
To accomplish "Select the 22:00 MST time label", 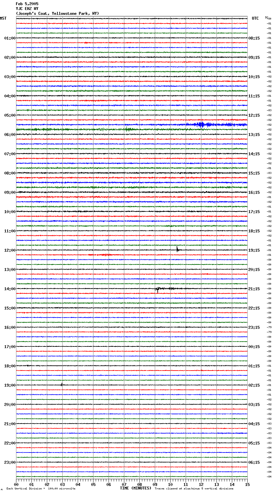I will tap(10, 443).
